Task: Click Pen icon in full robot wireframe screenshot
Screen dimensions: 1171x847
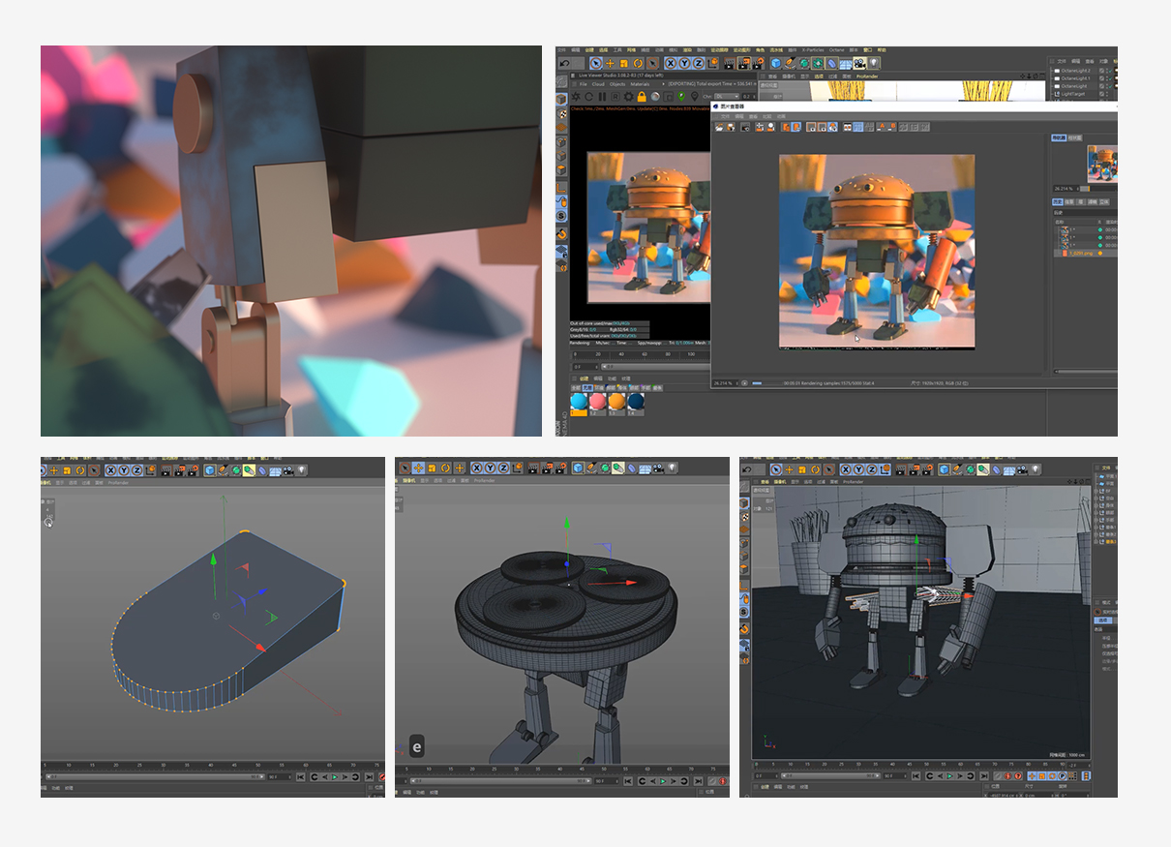Action: click(x=957, y=469)
